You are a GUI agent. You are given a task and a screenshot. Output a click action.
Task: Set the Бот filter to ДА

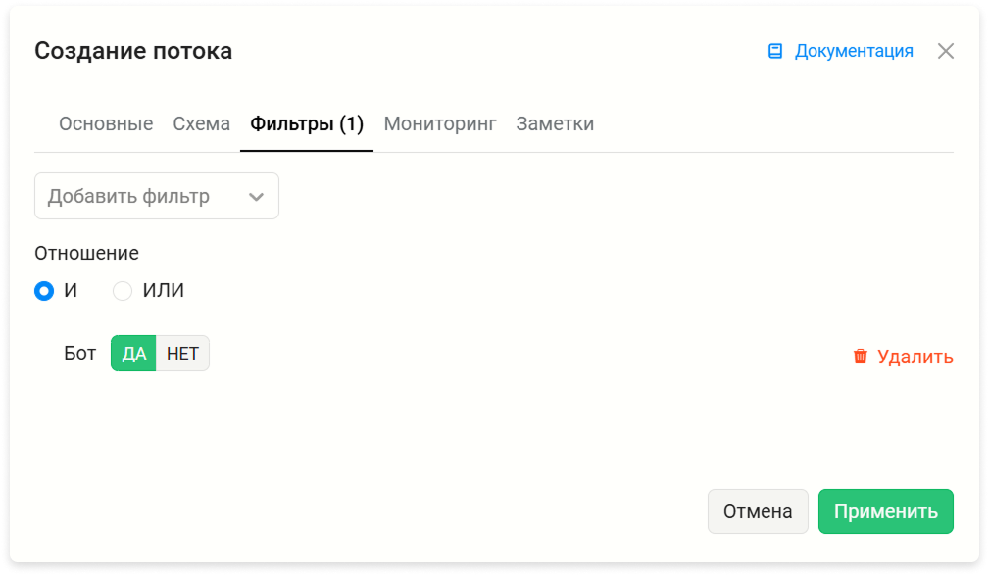click(x=133, y=353)
